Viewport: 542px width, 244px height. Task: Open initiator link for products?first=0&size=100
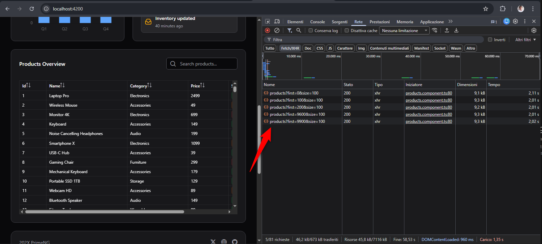[x=429, y=93]
